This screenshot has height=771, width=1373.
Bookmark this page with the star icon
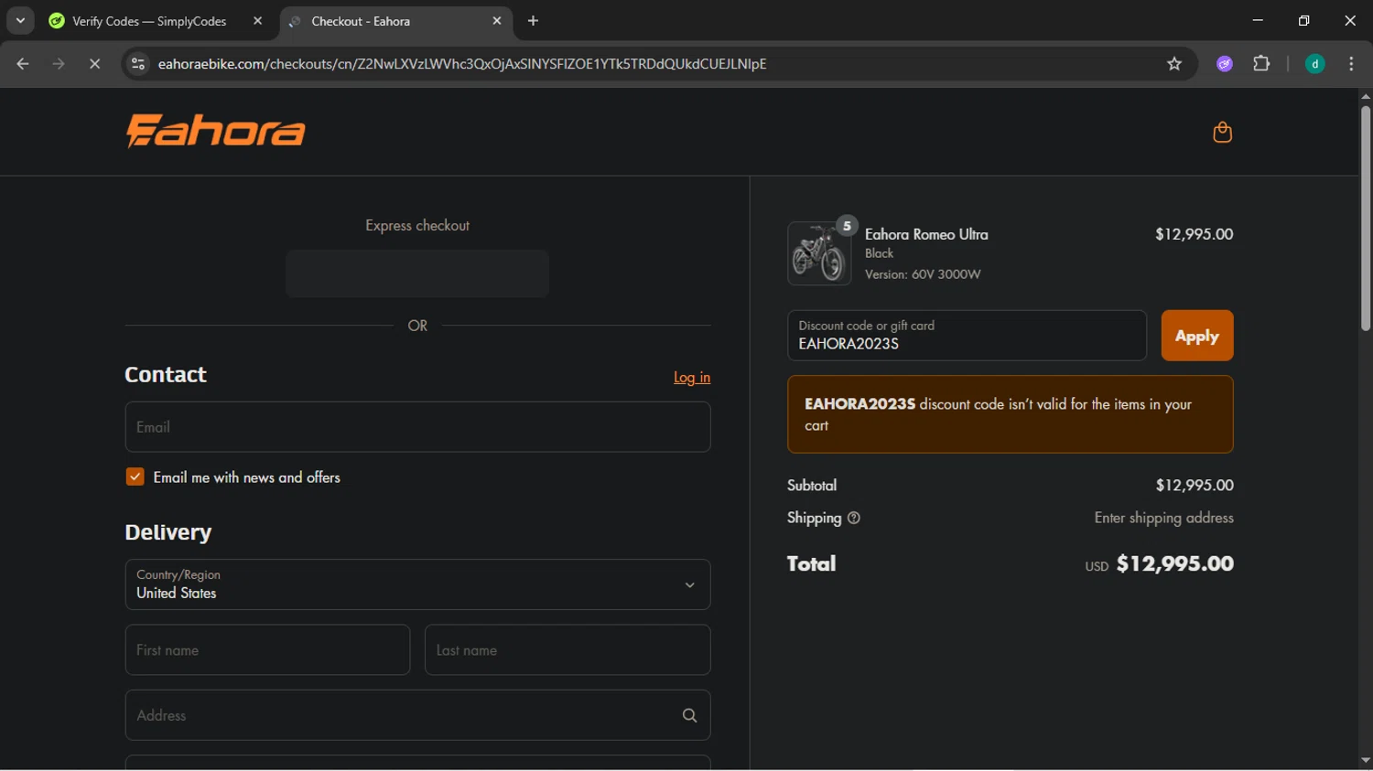[1174, 64]
